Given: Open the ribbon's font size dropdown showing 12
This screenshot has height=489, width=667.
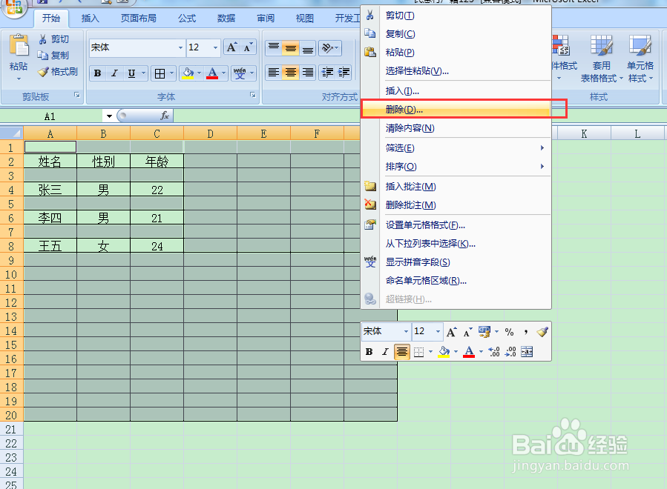Looking at the screenshot, I should [x=215, y=47].
